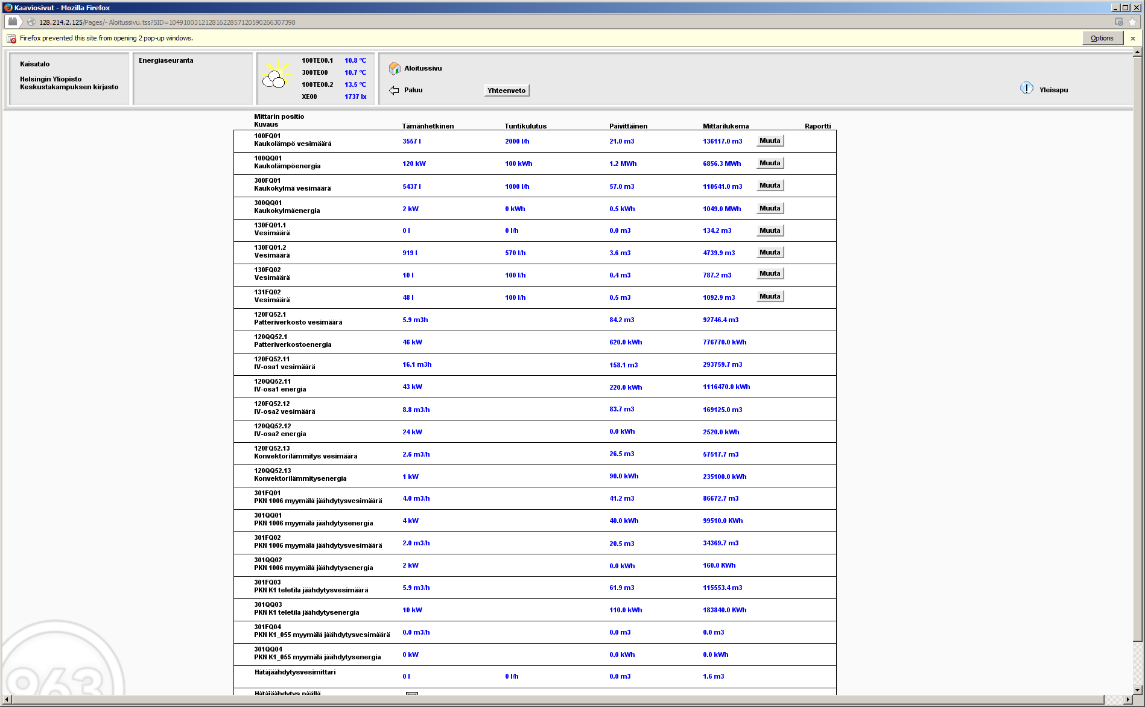Click 6856.3 MWh meter reading
1145x707 pixels.
[722, 163]
